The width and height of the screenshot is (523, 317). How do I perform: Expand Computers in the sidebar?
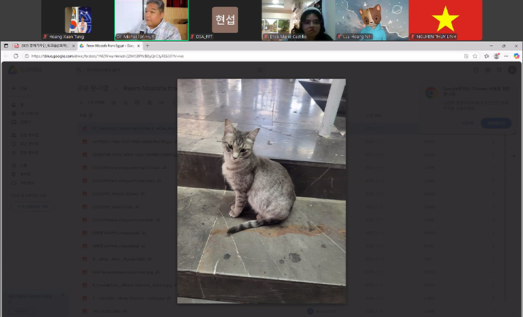click(x=9, y=122)
